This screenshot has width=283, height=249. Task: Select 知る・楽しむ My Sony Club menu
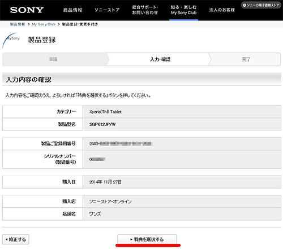click(x=183, y=10)
